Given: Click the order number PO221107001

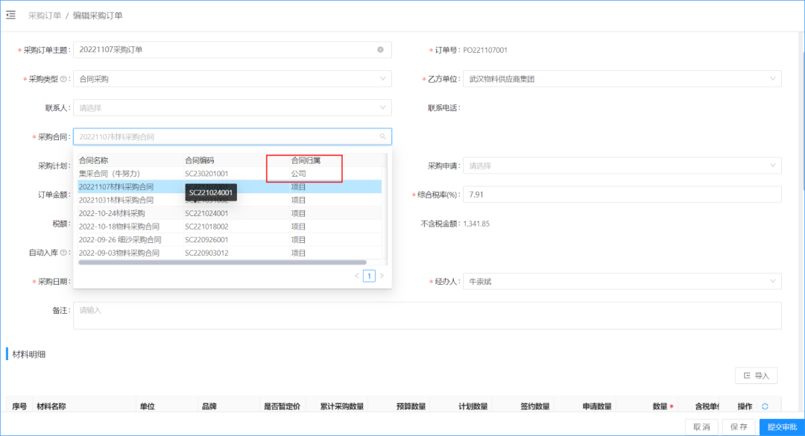Looking at the screenshot, I should click(485, 50).
